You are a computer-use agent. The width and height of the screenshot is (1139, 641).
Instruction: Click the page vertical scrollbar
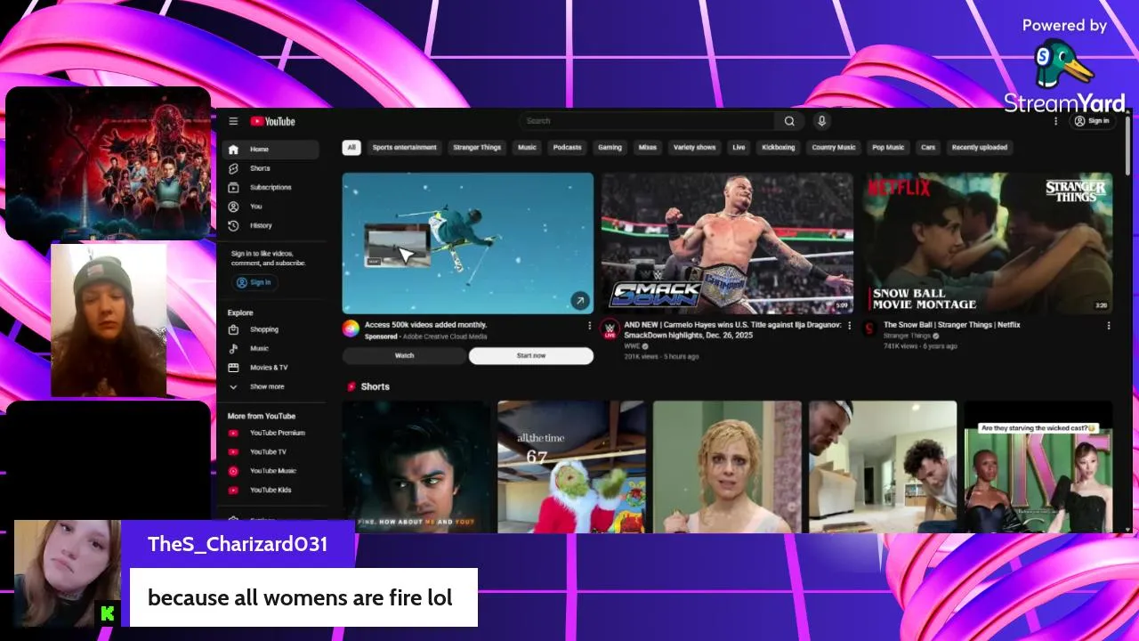[1128, 147]
